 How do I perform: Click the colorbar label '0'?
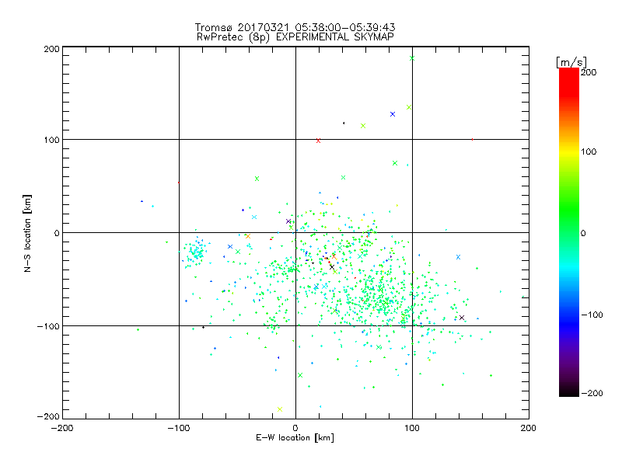tap(583, 233)
